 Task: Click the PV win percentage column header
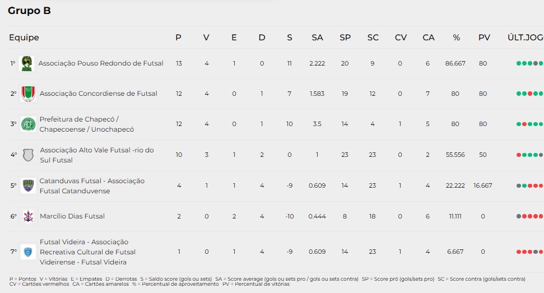pyautogui.click(x=484, y=38)
